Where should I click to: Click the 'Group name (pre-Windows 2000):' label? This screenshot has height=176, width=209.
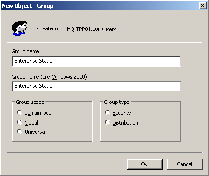coord(50,77)
